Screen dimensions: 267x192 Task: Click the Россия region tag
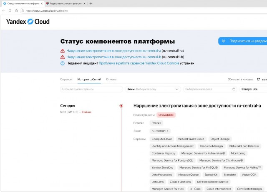click(x=156, y=123)
